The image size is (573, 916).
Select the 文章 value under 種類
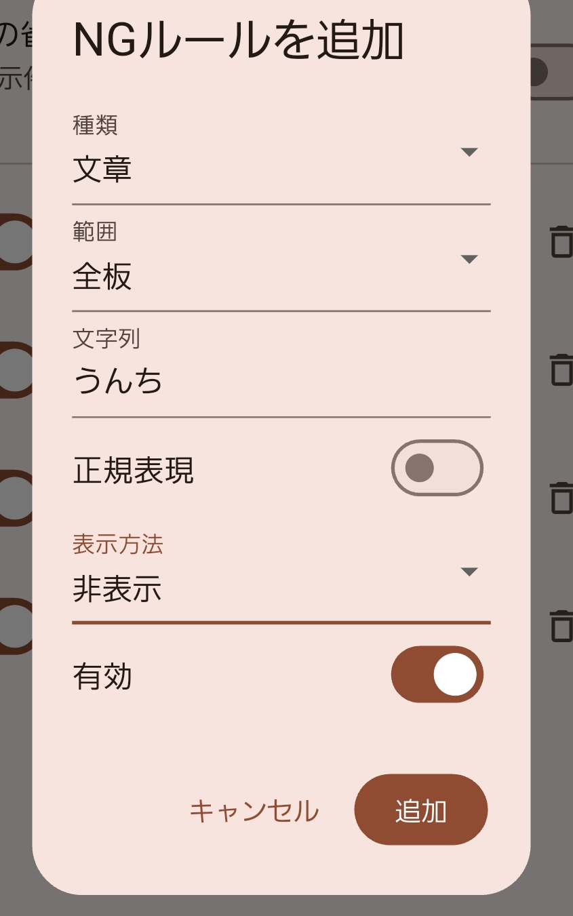click(x=102, y=170)
